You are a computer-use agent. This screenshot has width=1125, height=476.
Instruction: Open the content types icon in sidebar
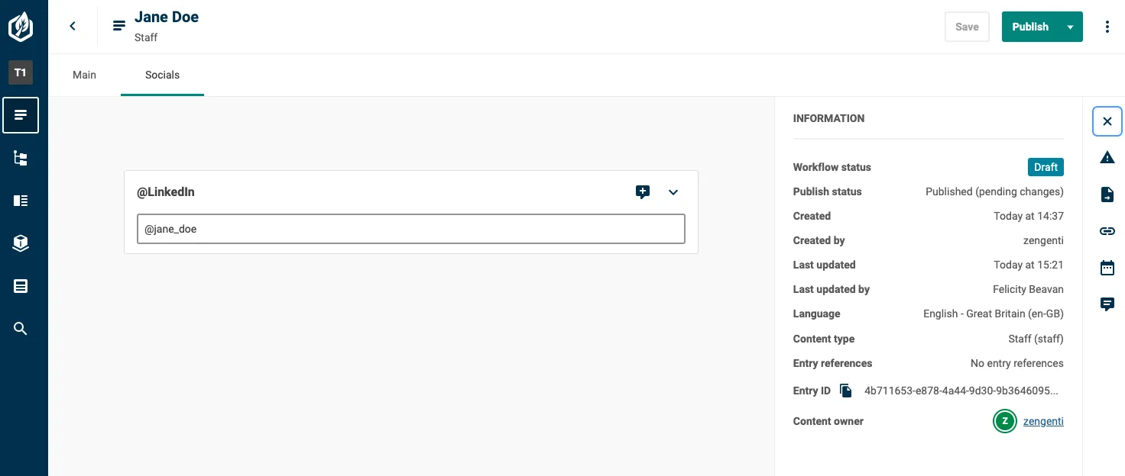(x=21, y=201)
